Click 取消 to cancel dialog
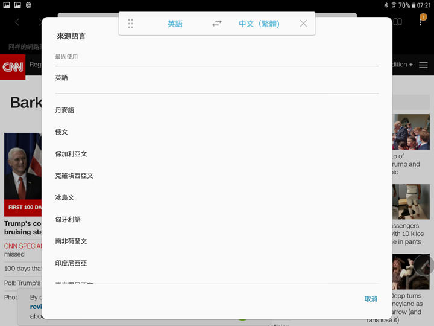Viewport: 434px width, 326px height. click(371, 299)
